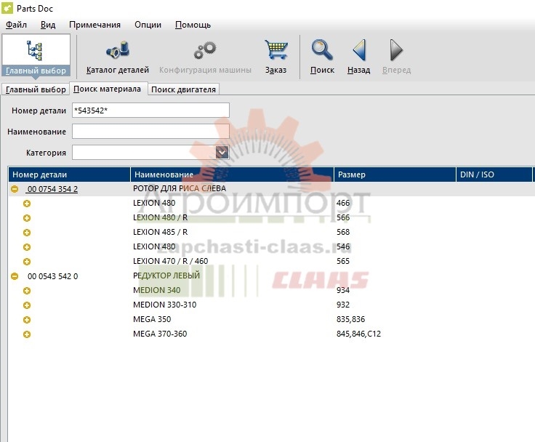Viewport: 535px width, 442px height.
Task: Select РЕДУКТОР ЛЕВЫЙ description
Action: [x=166, y=276]
